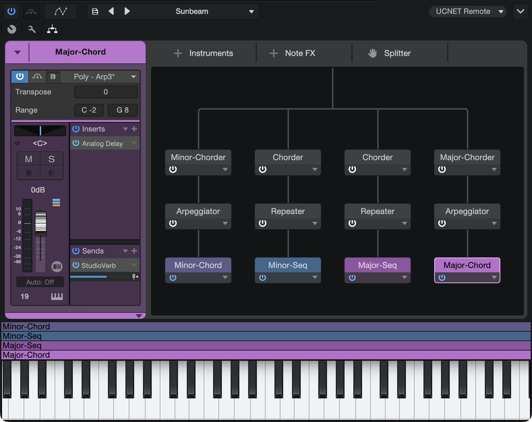
Task: Click the power icon on Major-Chorder node
Action: pyautogui.click(x=442, y=169)
